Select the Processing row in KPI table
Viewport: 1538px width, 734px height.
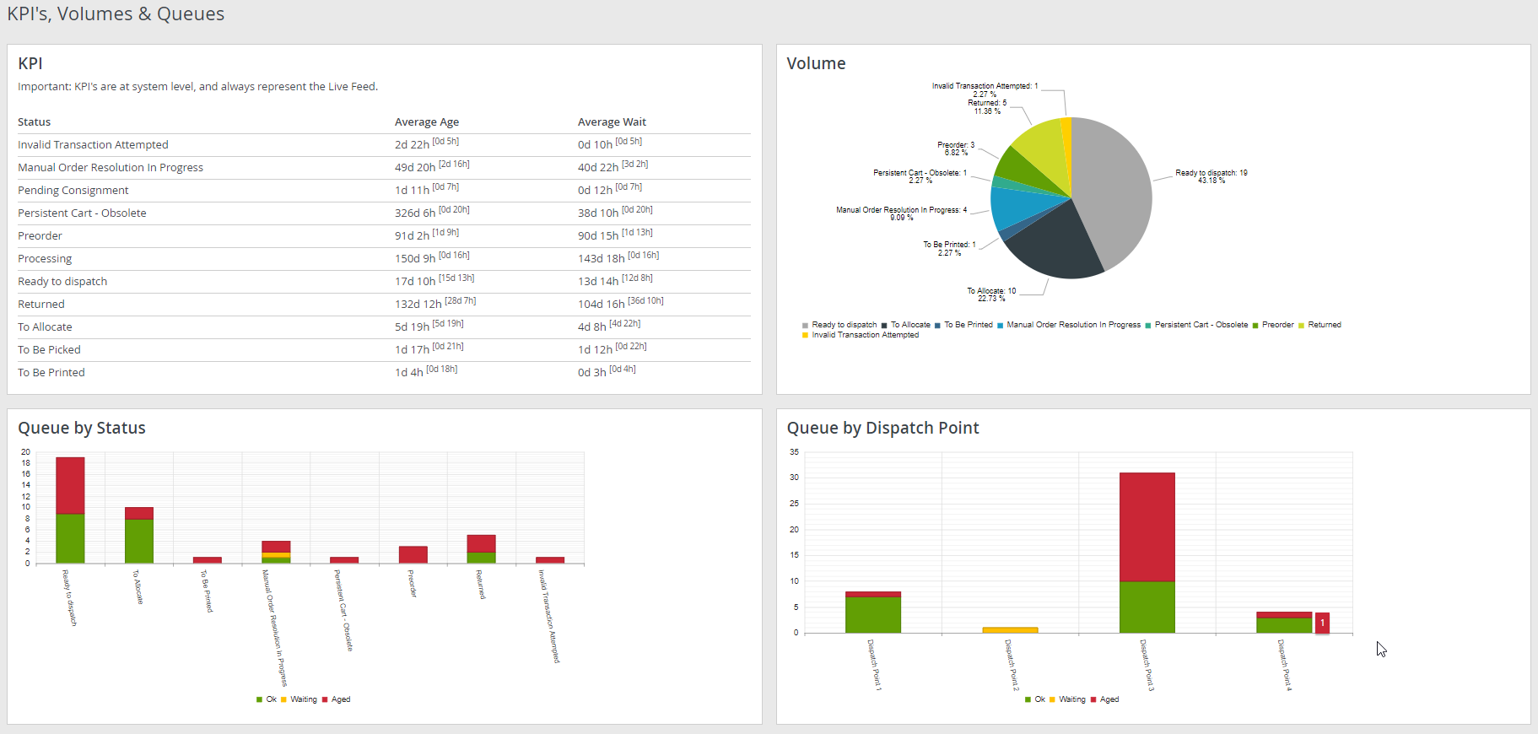(46, 259)
